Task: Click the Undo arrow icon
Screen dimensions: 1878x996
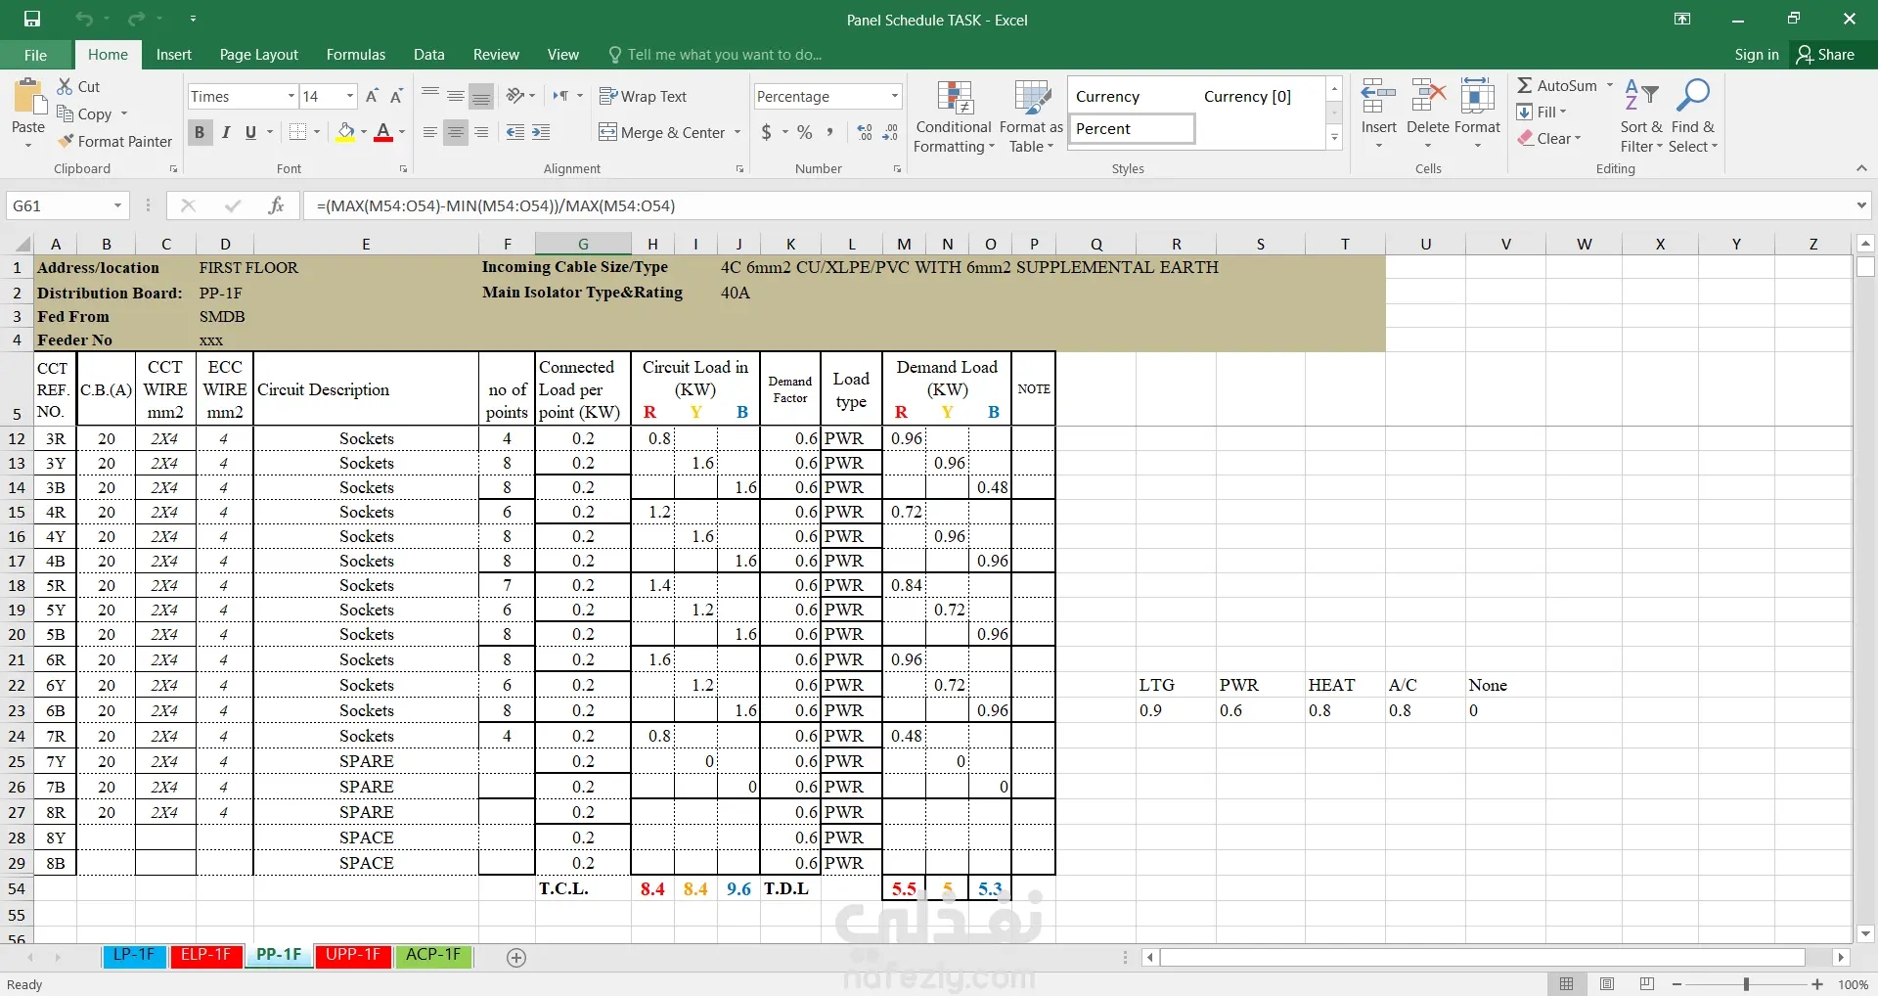Action: (84, 19)
